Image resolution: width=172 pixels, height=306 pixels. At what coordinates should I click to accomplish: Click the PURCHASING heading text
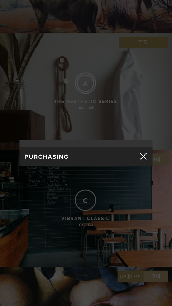(47, 157)
